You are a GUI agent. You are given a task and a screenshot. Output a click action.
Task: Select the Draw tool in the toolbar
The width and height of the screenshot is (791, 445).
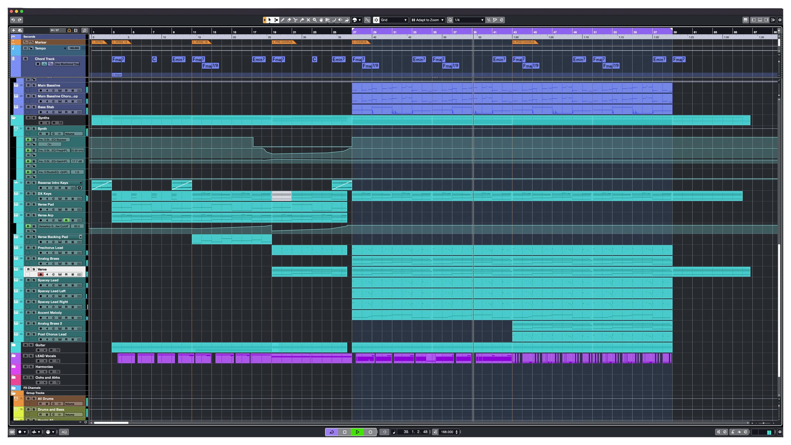[282, 20]
